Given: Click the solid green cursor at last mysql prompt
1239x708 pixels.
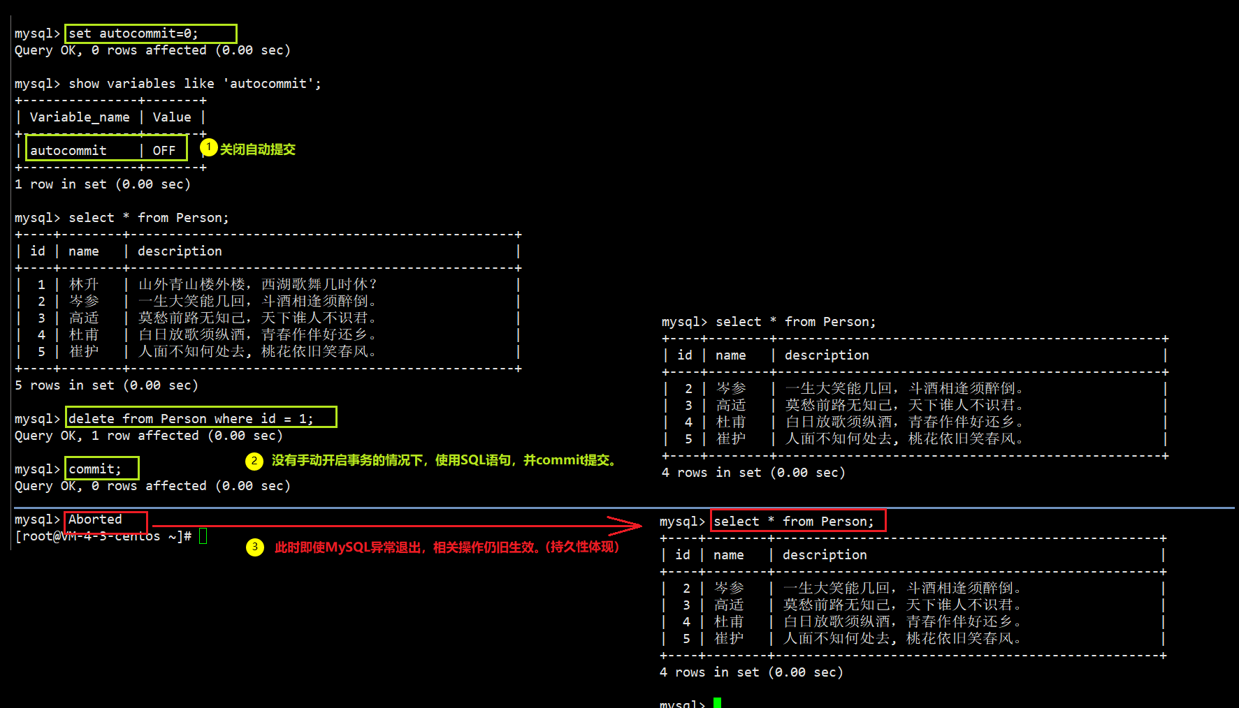Looking at the screenshot, I should (x=717, y=703).
